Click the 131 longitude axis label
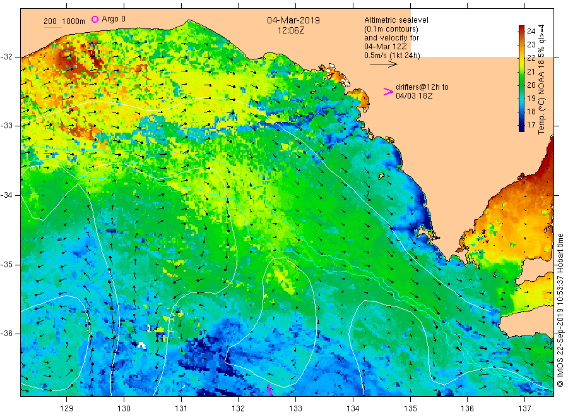 [181, 409]
